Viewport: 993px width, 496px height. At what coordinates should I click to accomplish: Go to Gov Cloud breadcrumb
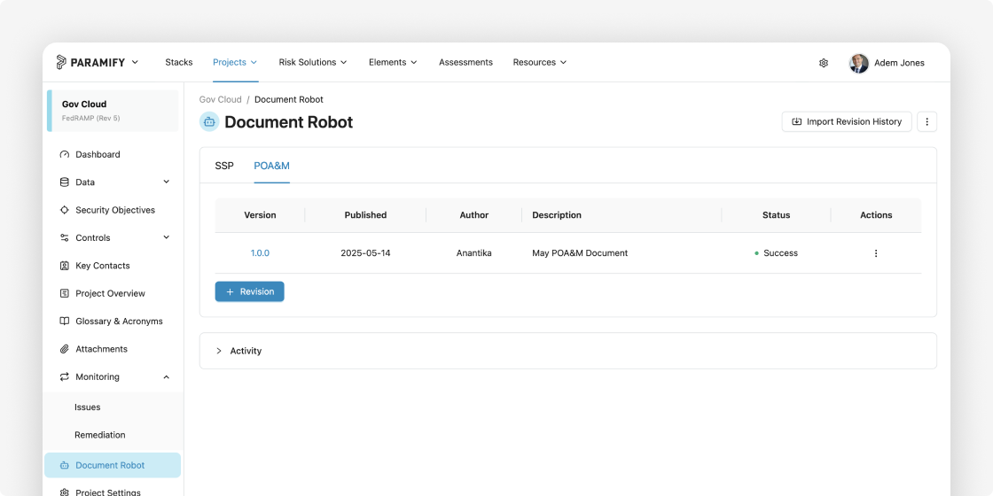pos(221,99)
